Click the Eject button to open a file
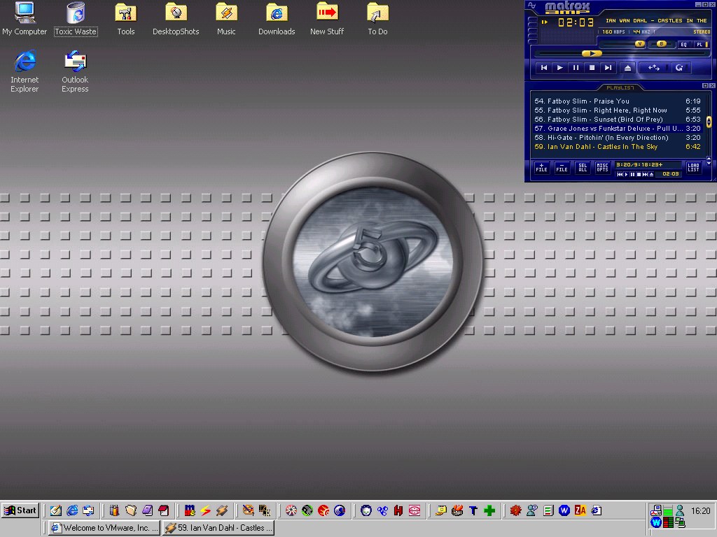Image resolution: width=717 pixels, height=537 pixels. point(628,68)
